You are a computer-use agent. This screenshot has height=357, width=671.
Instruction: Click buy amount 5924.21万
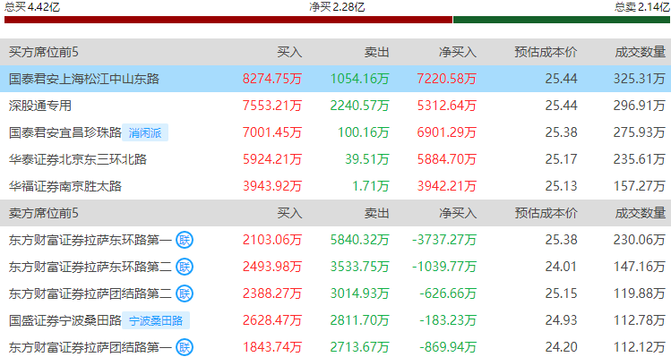pyautogui.click(x=272, y=159)
